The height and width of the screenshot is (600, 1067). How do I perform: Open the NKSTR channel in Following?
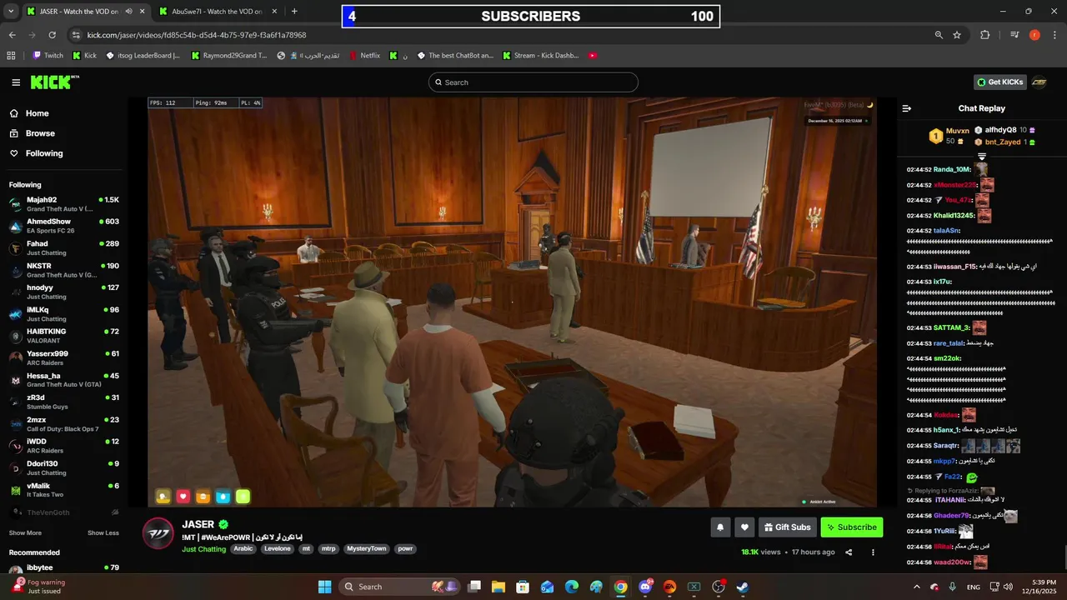(65, 270)
